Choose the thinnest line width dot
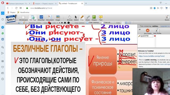Viewport: 170px width, 95px height. click(x=57, y=23)
